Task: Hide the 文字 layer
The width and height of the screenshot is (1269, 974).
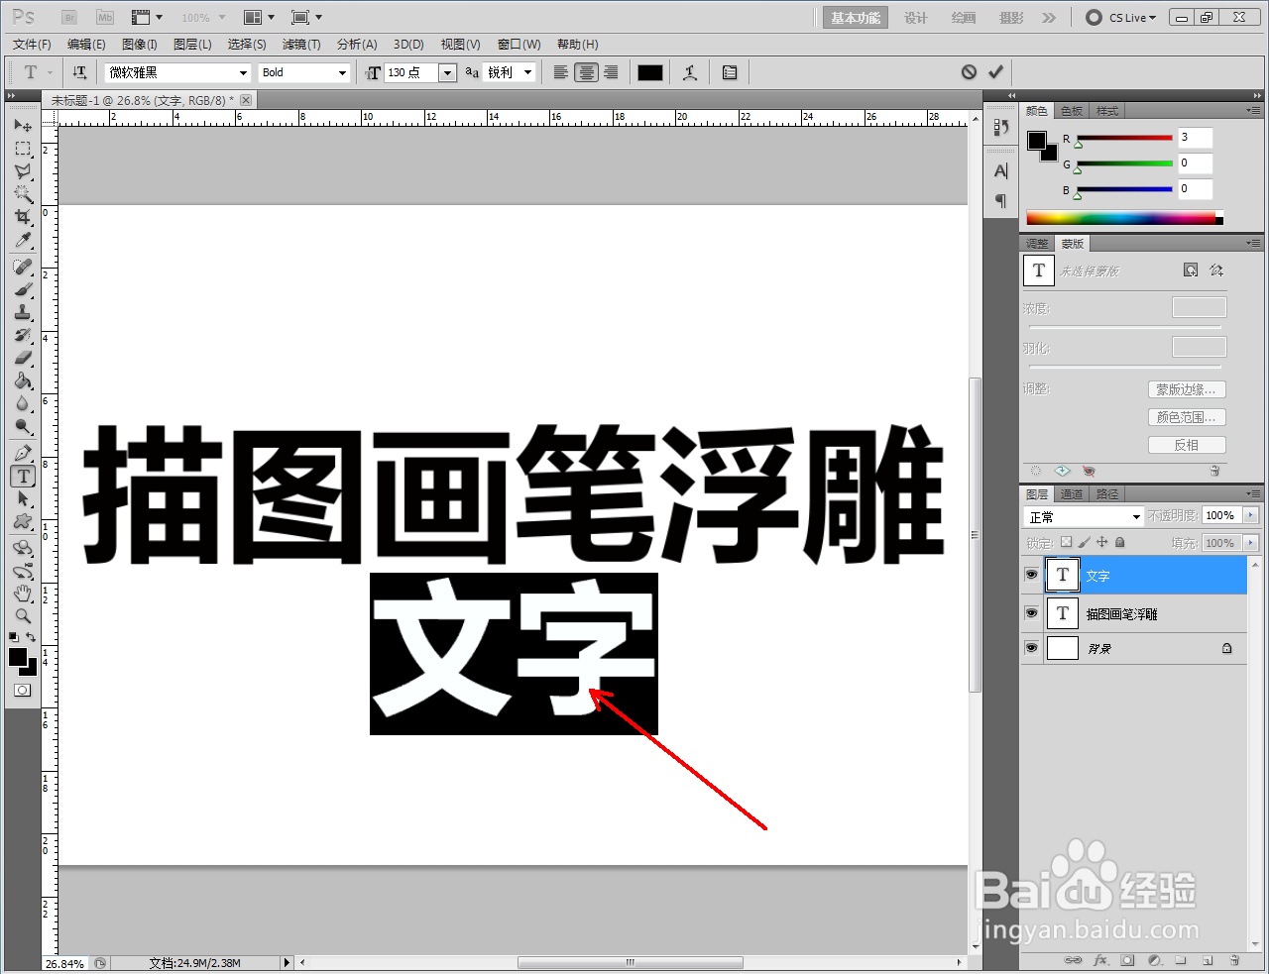Action: point(1031,575)
